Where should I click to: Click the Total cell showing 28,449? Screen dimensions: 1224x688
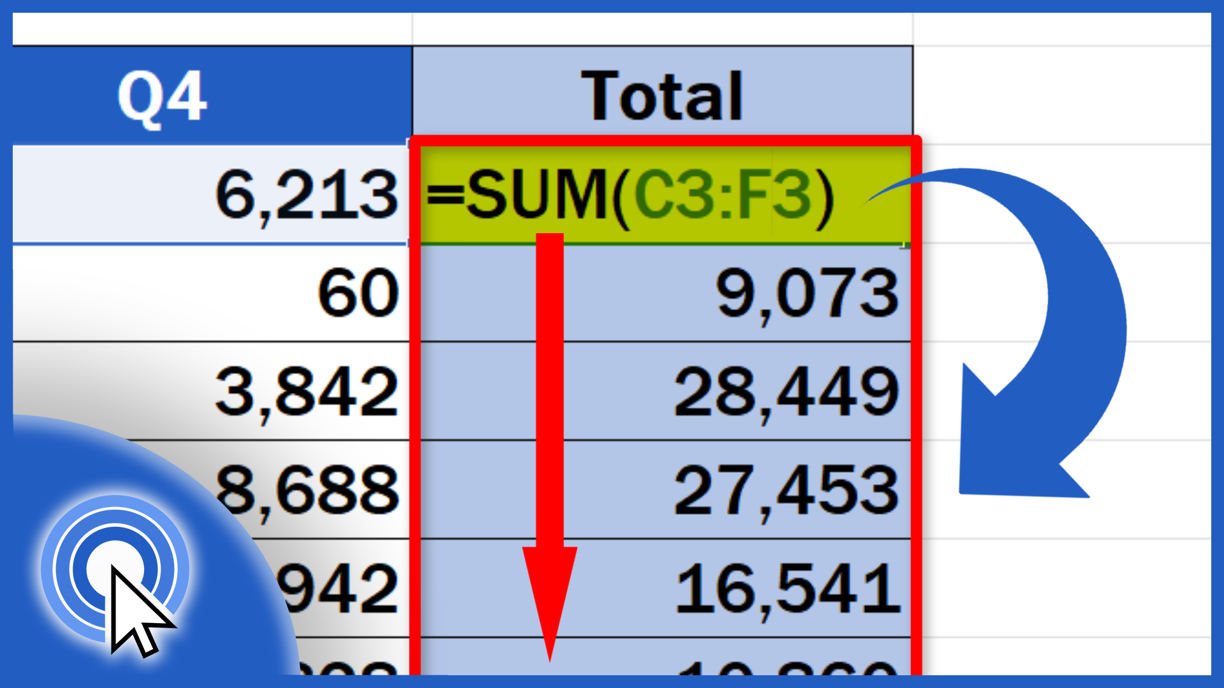(662, 392)
